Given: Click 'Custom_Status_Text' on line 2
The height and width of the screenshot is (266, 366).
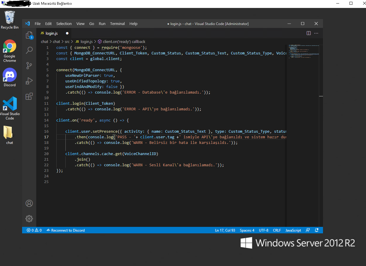Looking at the screenshot, I should coord(206,53).
